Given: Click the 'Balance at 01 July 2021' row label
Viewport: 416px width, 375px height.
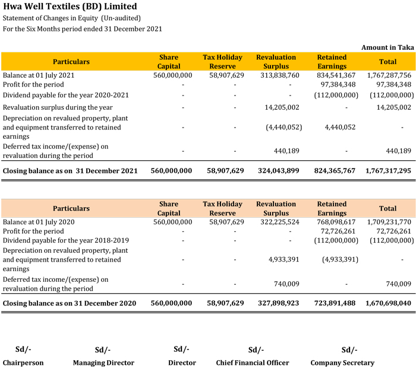Looking at the screenshot, I should (39, 75).
